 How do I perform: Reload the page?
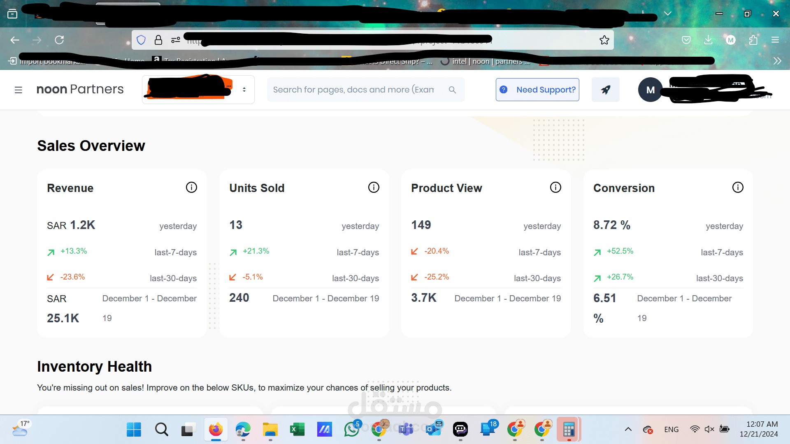[59, 40]
